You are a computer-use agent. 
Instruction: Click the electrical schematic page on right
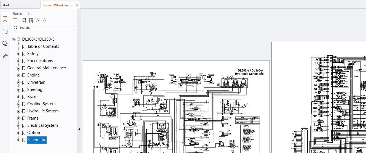[319, 97]
